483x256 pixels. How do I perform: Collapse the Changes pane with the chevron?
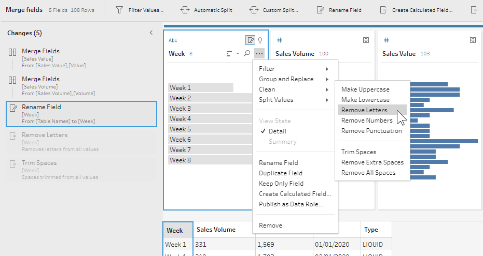[151, 33]
